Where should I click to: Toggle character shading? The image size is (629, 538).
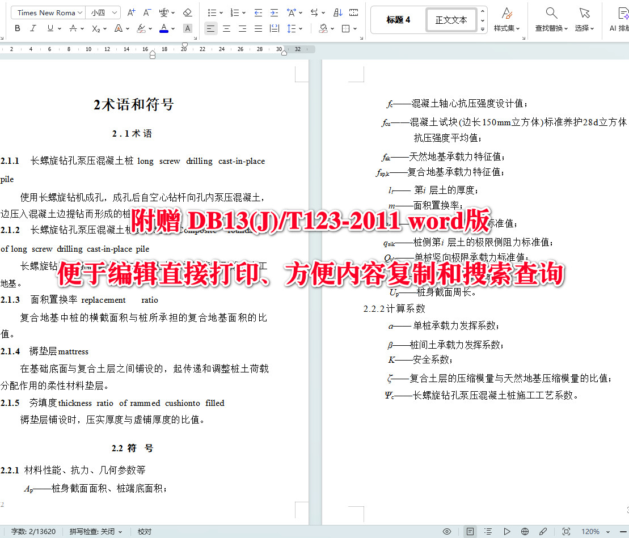pos(187,28)
